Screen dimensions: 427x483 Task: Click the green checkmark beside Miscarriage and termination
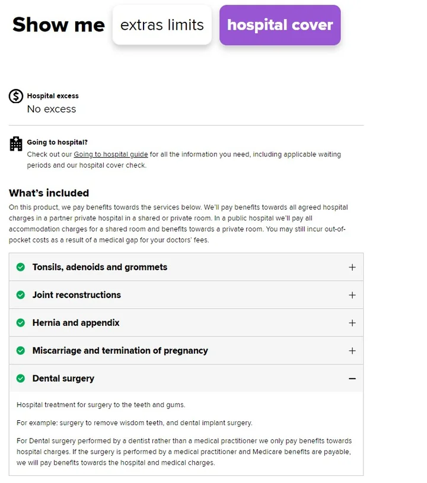21,350
